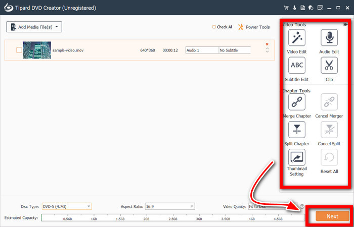This screenshot has height=227, width=354.
Task: Open Thumbnail Setting tool
Action: coord(296,158)
